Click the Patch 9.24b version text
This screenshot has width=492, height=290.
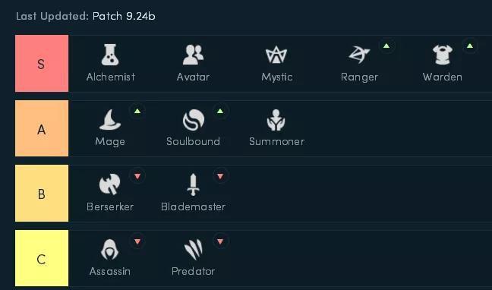tap(124, 16)
